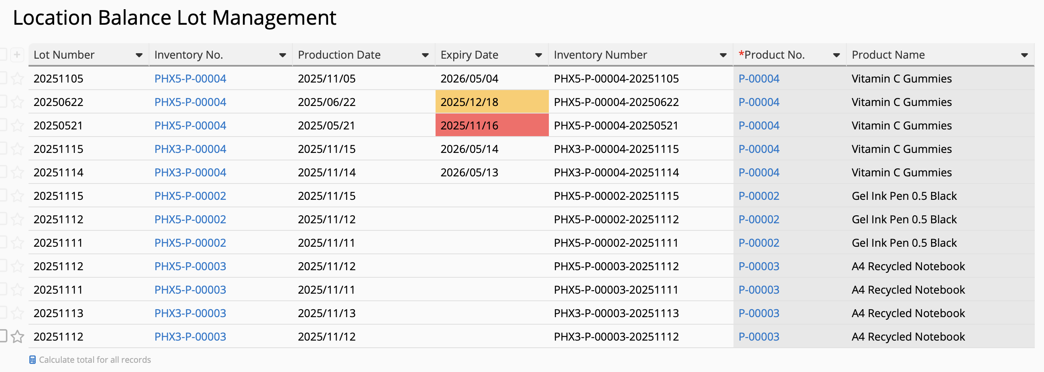1044x372 pixels.
Task: Click the star for lot 20250521
Action: (x=17, y=125)
